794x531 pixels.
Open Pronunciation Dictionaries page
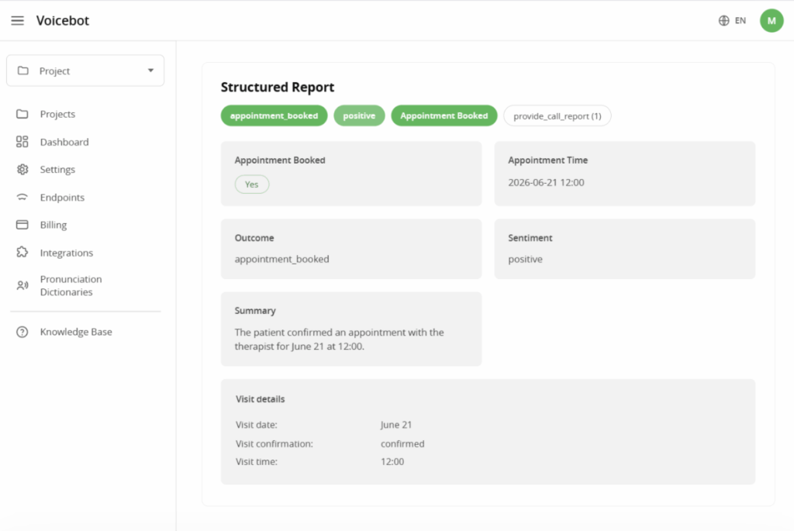71,285
